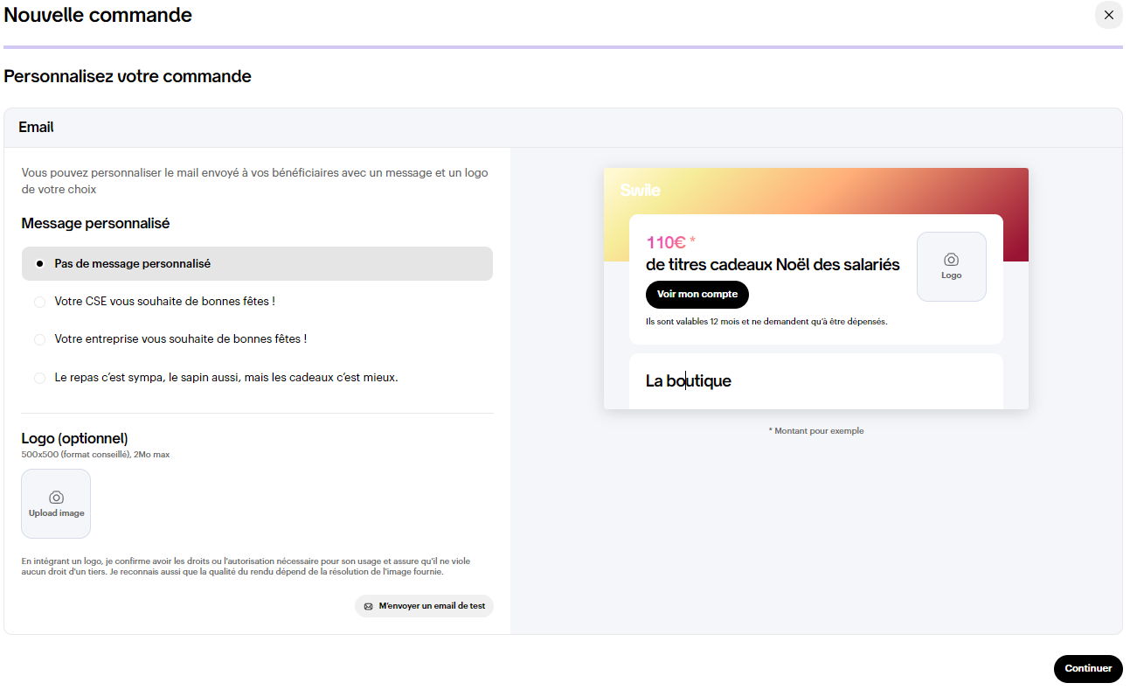Click the Email section header
Screen dimensions: 1130x690
(x=37, y=128)
